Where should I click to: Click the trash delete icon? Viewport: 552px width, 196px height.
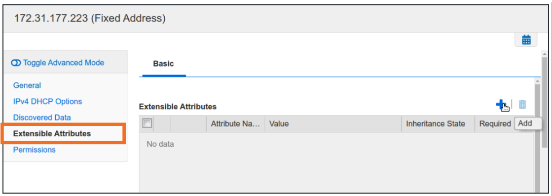522,104
